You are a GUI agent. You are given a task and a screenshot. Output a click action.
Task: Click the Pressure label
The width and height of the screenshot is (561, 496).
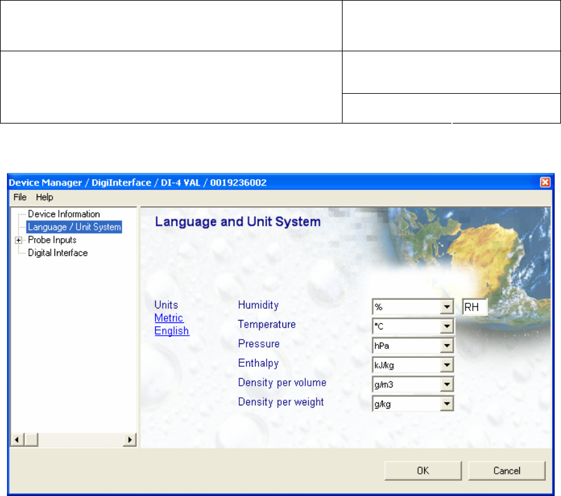tap(259, 343)
